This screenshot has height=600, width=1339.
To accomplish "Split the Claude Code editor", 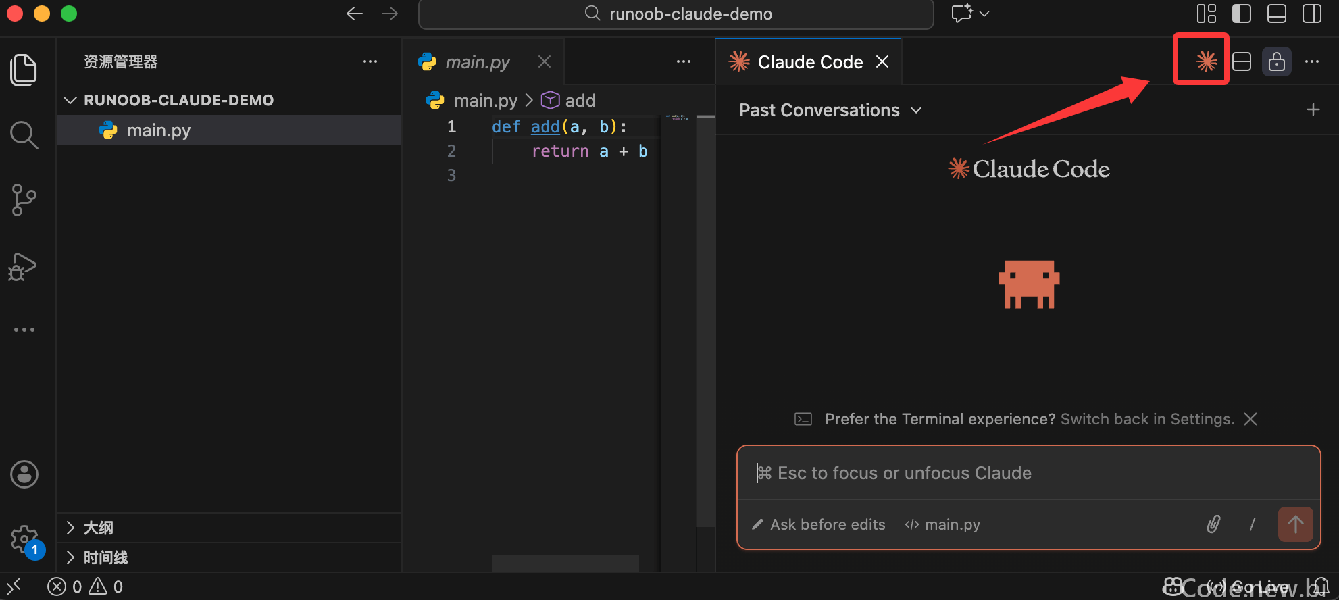I will pyautogui.click(x=1242, y=61).
